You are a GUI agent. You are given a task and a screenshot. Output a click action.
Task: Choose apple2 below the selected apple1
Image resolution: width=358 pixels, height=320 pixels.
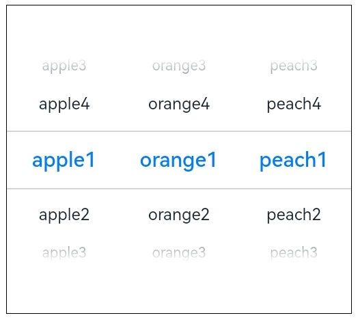tap(64, 215)
